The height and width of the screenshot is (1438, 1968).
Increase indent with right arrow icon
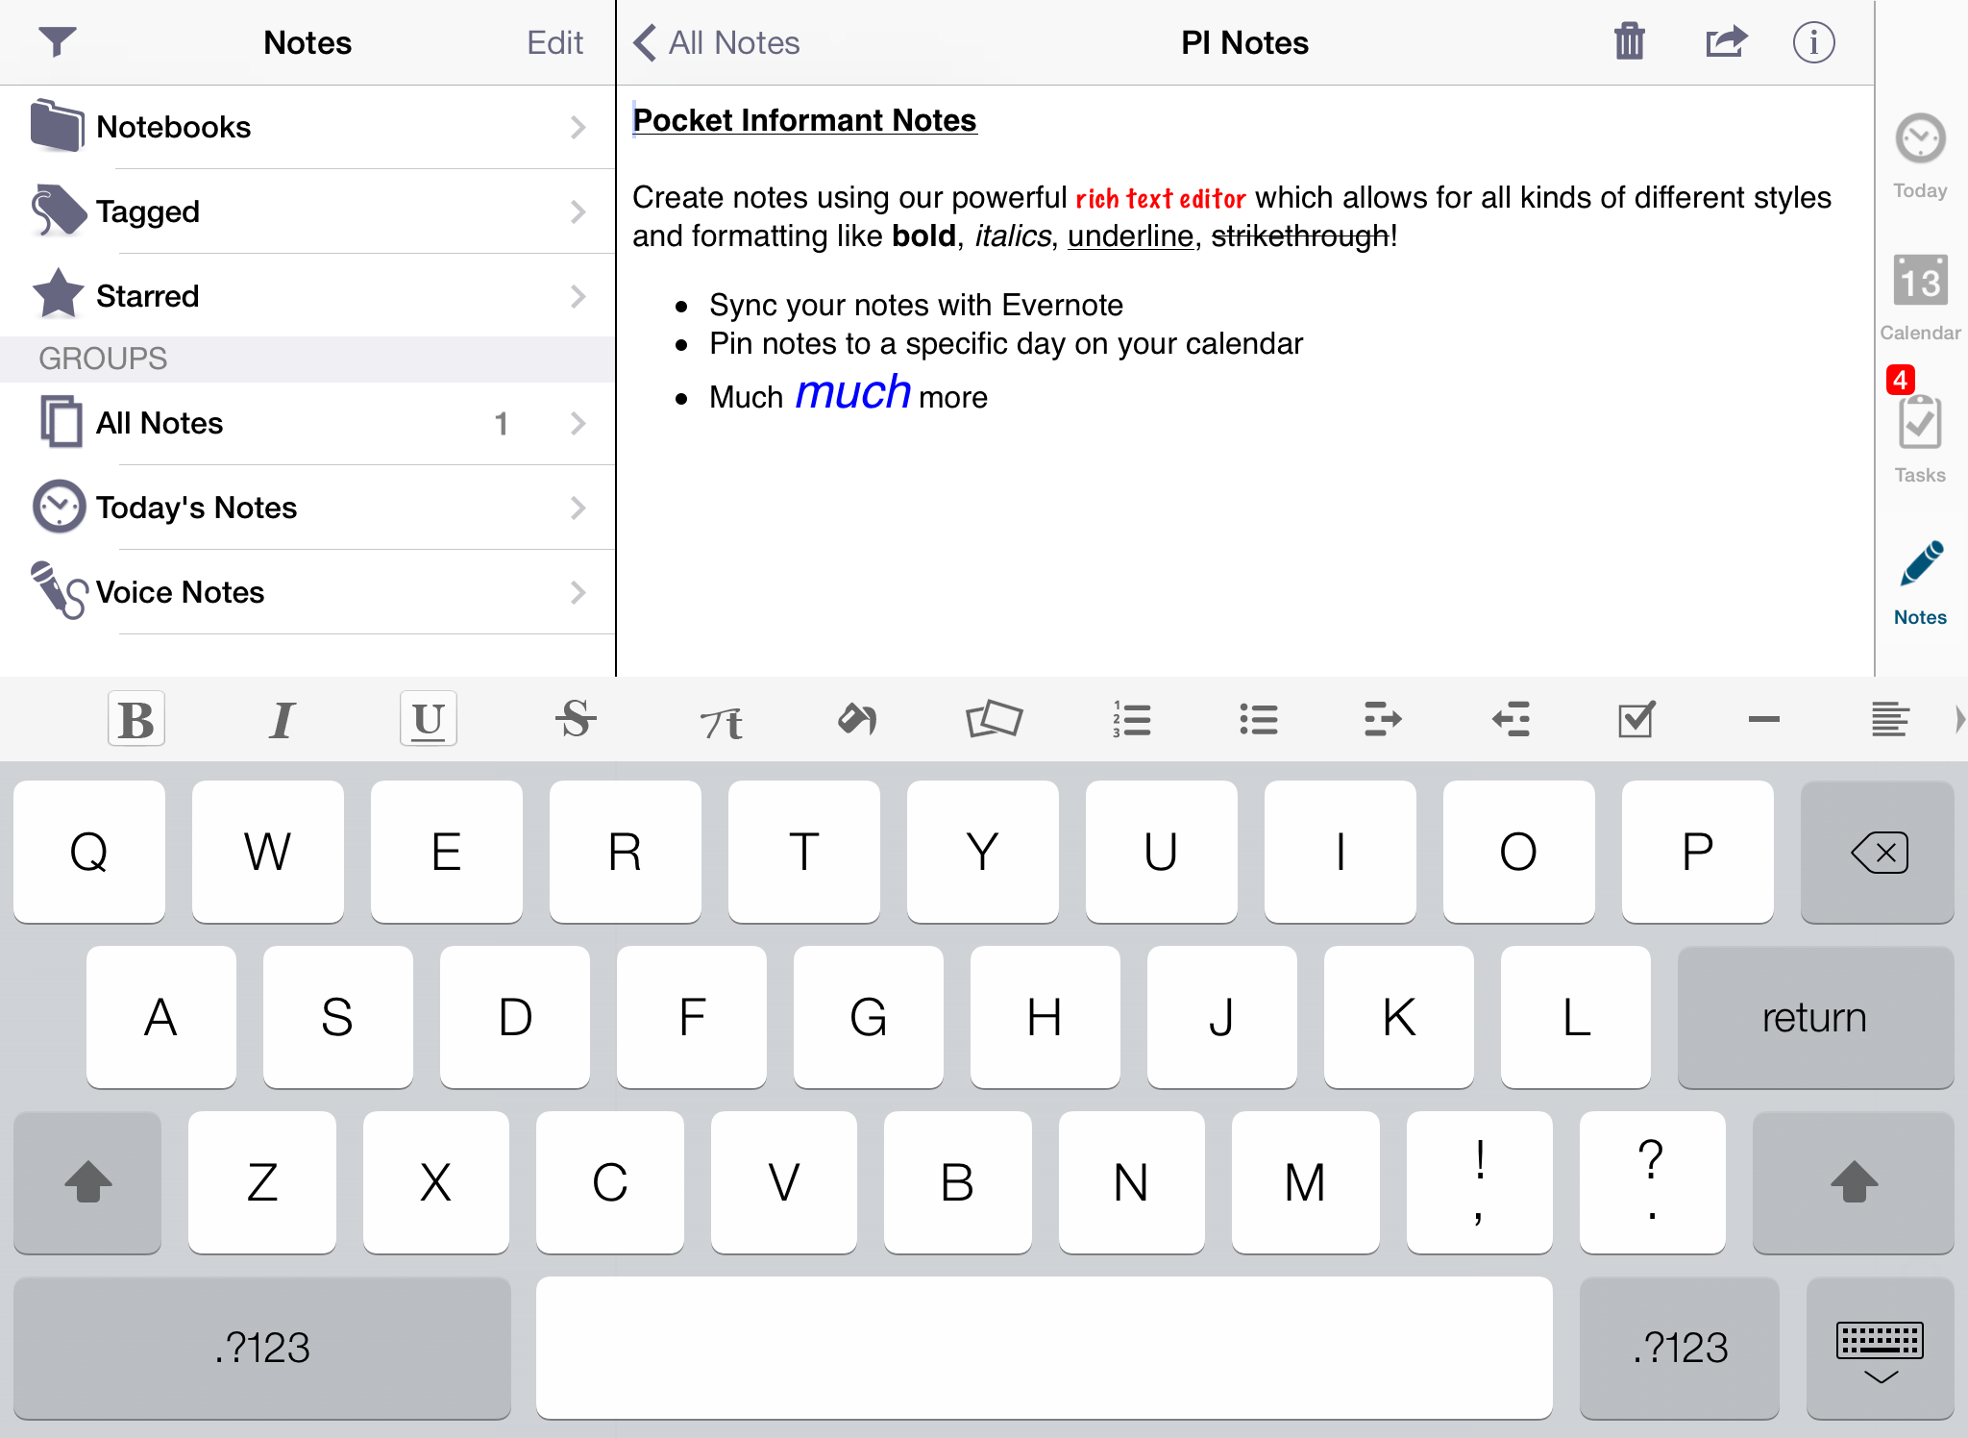pyautogui.click(x=1383, y=719)
